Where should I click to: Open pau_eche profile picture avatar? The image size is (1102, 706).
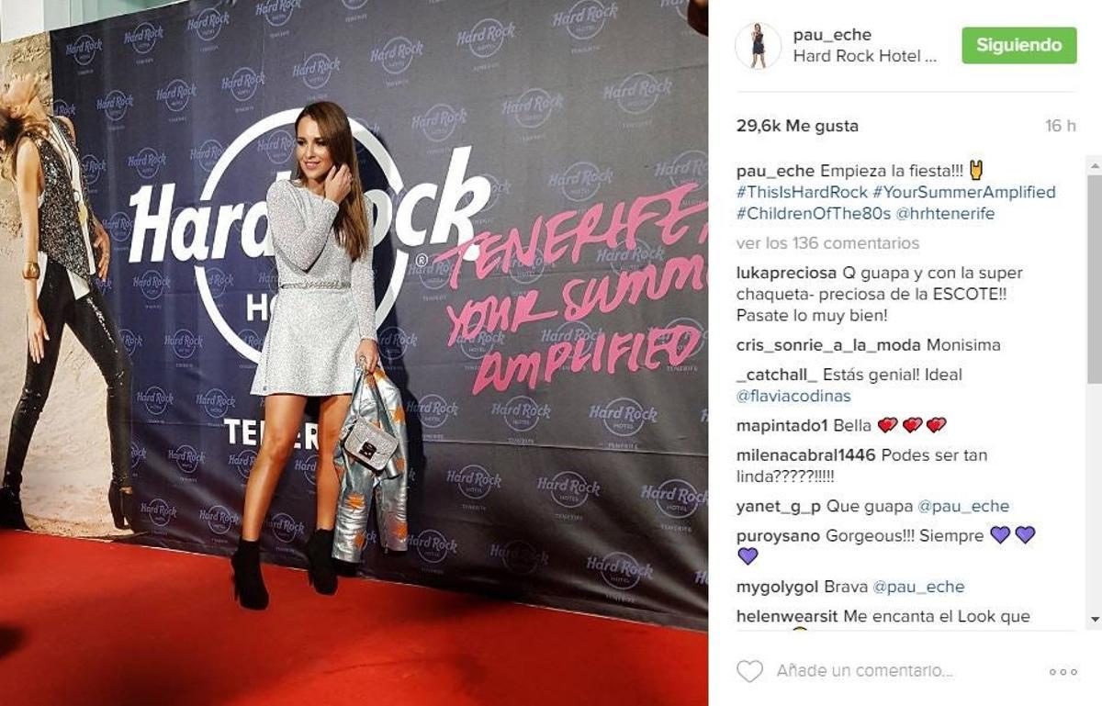point(758,46)
